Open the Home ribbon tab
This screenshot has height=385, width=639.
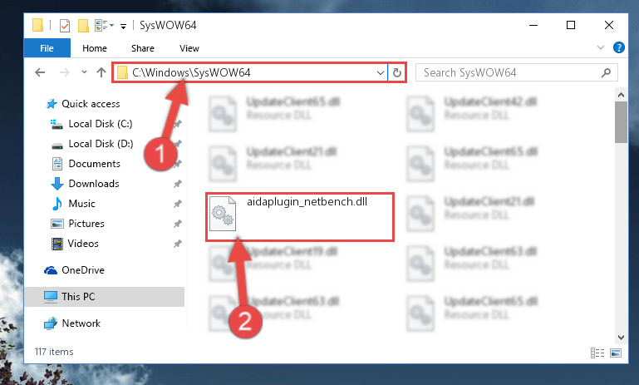click(x=95, y=48)
